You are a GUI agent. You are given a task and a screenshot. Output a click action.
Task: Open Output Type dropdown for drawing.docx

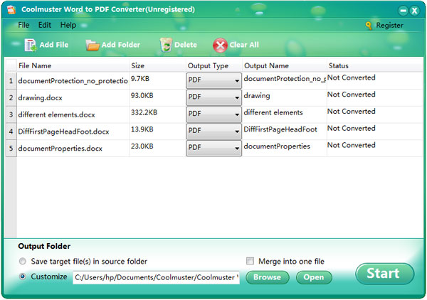pyautogui.click(x=213, y=97)
